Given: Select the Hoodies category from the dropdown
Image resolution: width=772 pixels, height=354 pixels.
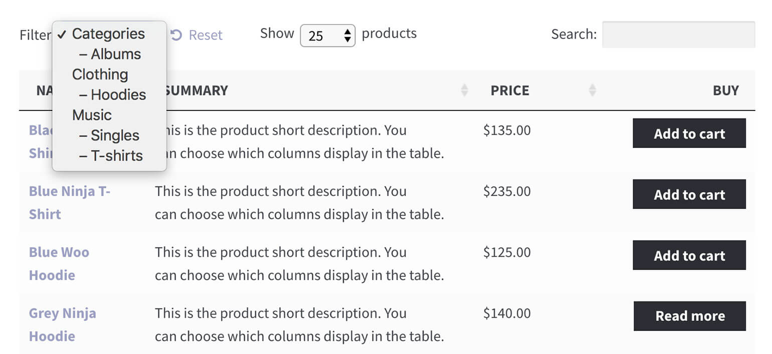Looking at the screenshot, I should tap(117, 94).
